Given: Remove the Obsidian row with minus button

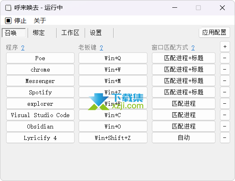Looking at the screenshot, I should (x=225, y=126).
